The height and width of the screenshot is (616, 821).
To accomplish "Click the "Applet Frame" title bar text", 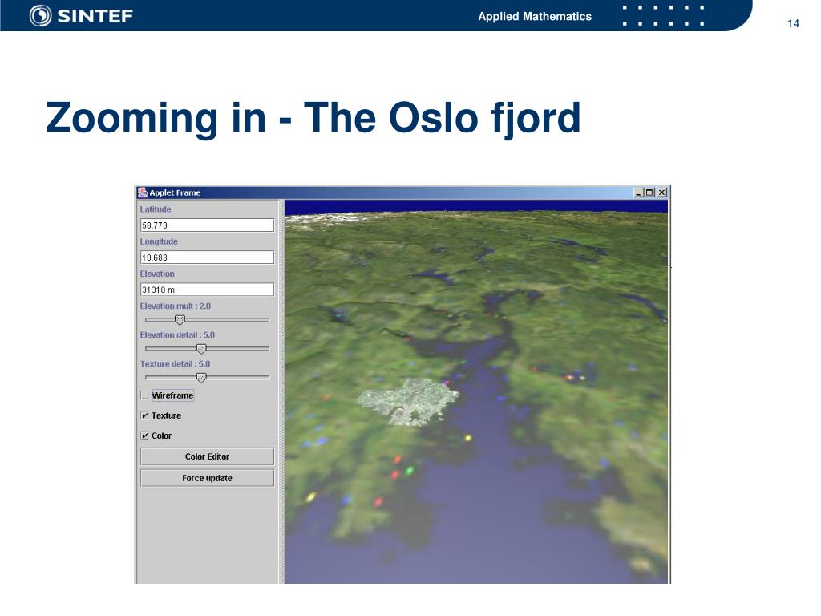I will coord(175,192).
